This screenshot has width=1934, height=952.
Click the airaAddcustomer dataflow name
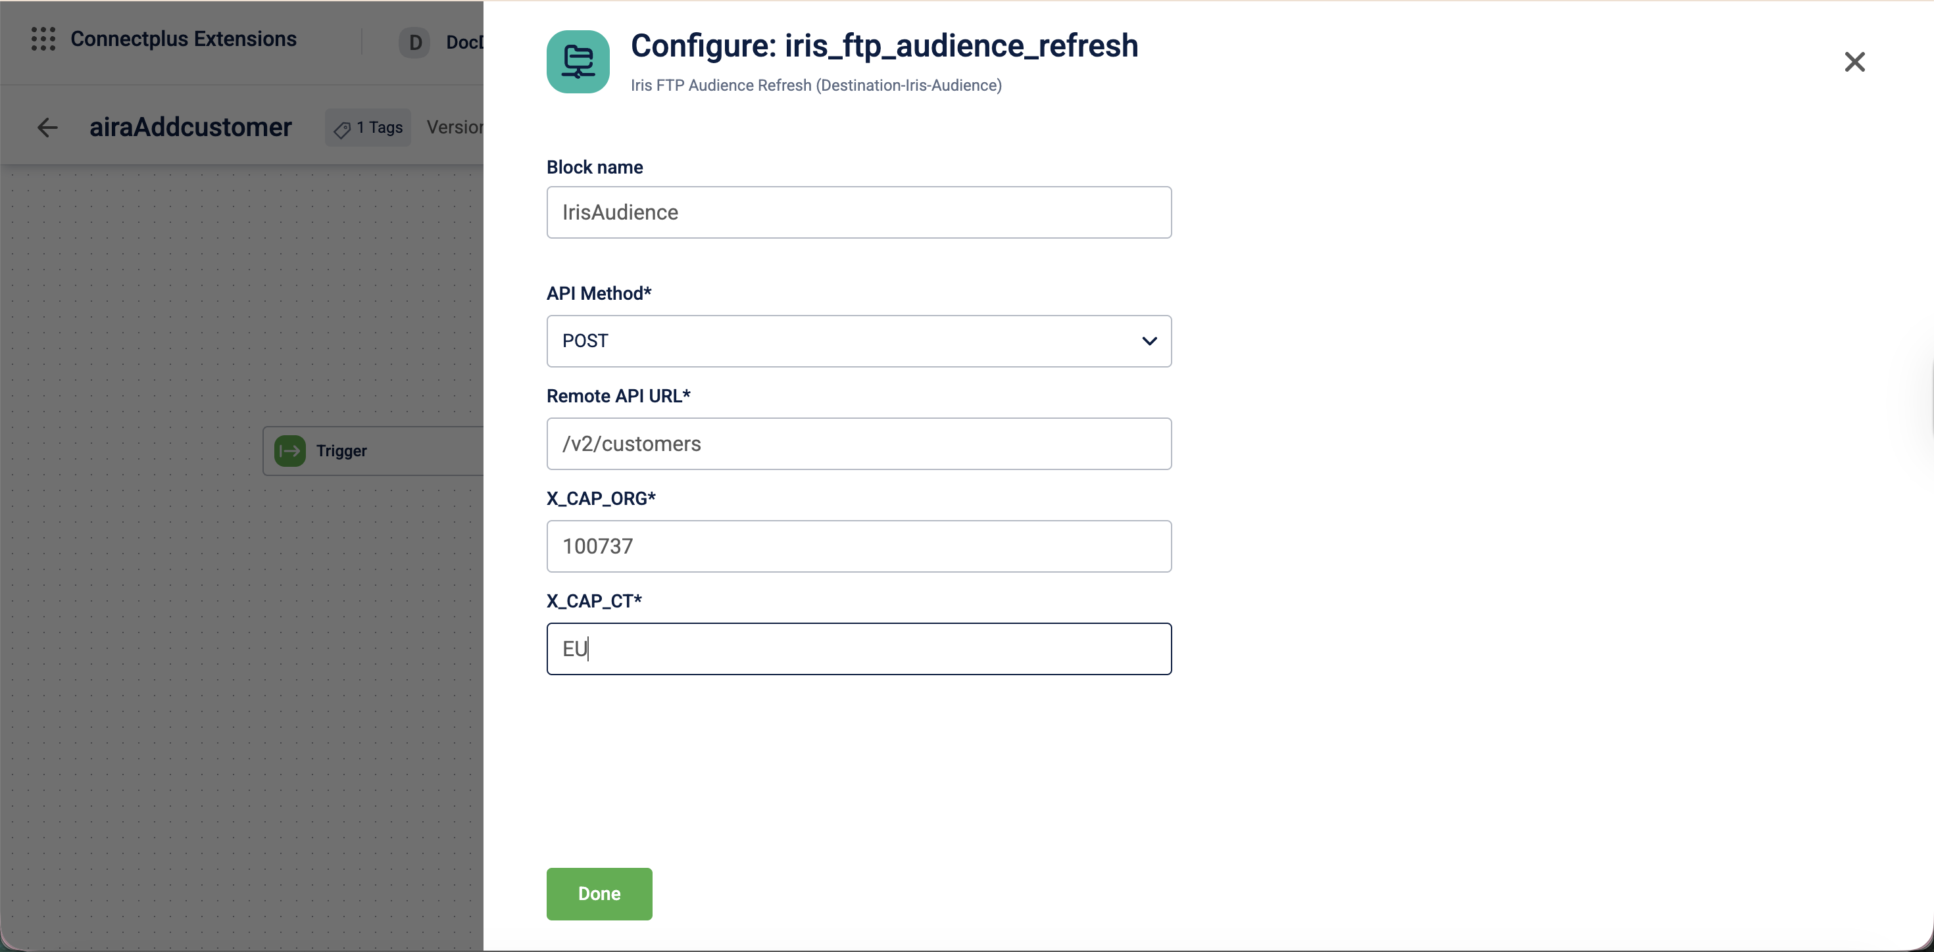[x=190, y=128]
